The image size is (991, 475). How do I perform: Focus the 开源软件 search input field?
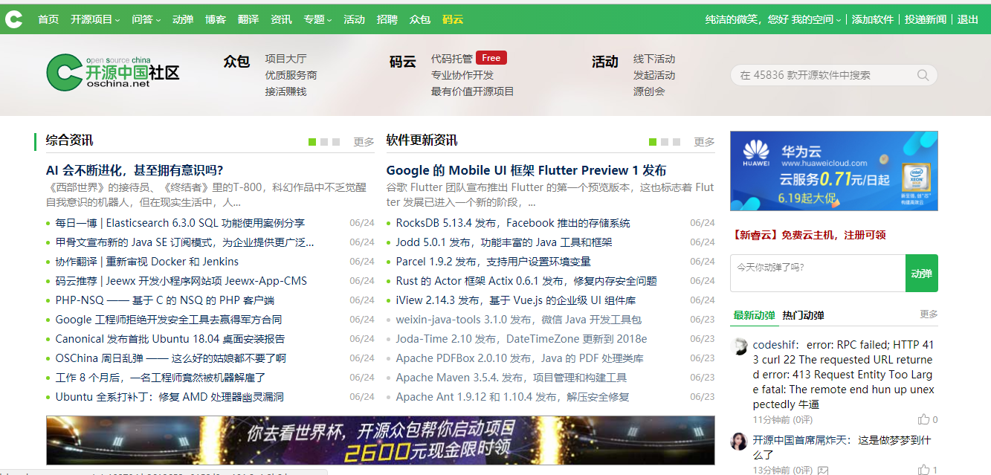point(824,75)
